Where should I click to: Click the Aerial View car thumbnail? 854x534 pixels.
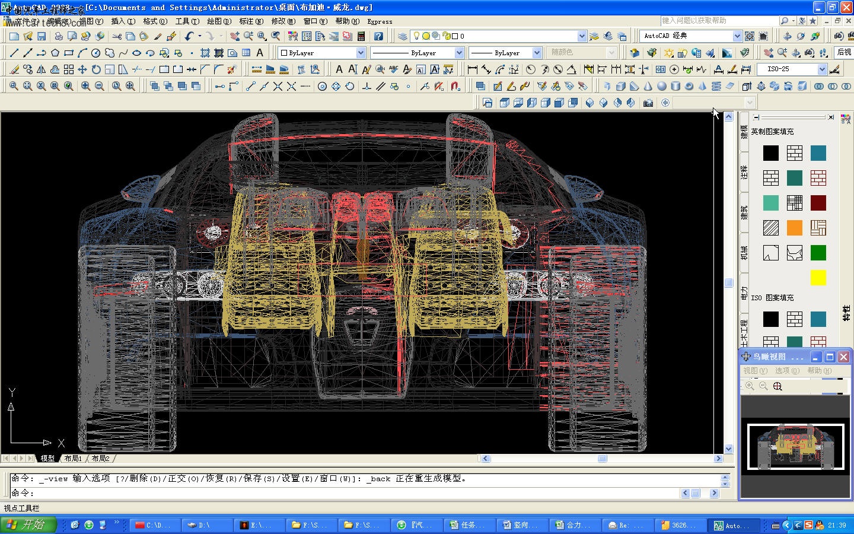(795, 446)
